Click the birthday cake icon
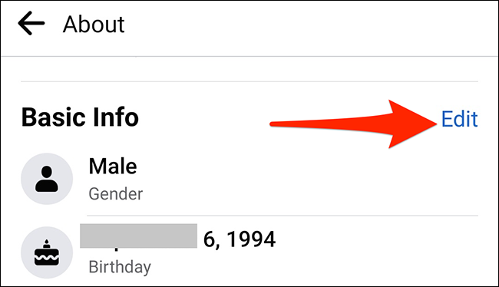The image size is (499, 287). (47, 252)
